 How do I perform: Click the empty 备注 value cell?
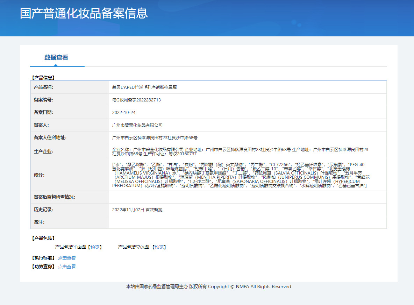point(247,222)
